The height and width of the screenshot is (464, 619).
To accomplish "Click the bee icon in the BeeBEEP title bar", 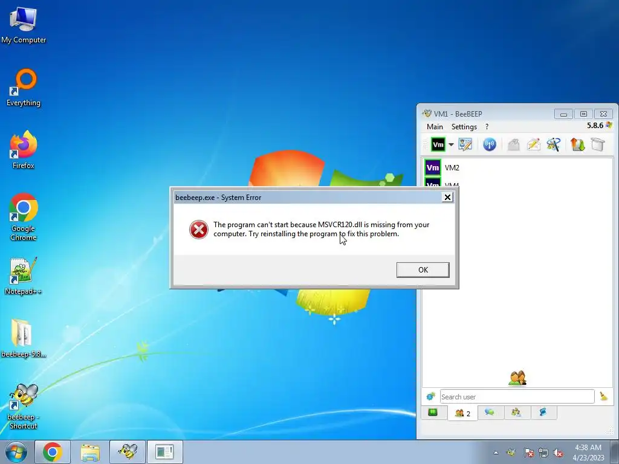I will [x=427, y=114].
